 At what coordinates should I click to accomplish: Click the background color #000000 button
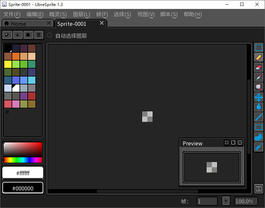coord(23,188)
